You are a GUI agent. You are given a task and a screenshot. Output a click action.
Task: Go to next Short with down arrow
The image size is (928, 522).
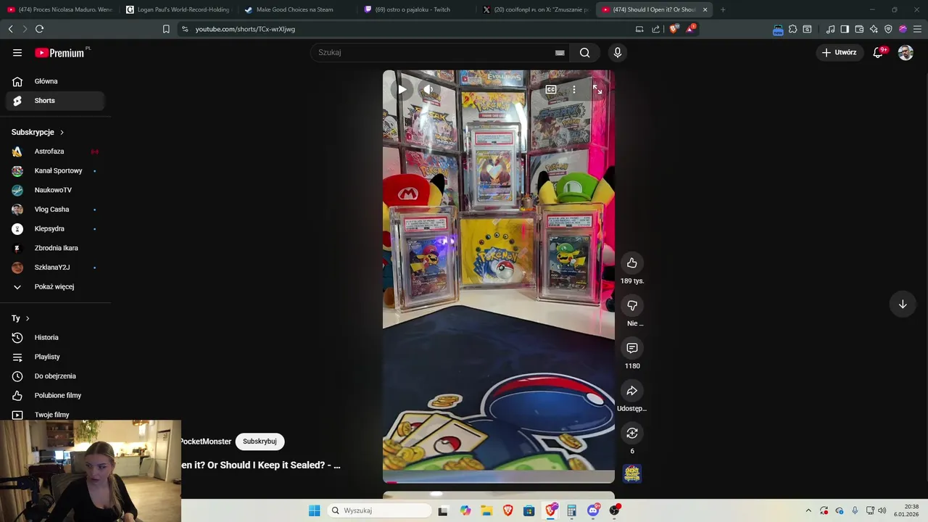point(903,304)
